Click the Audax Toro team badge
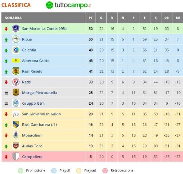The width and height of the screenshot is (183, 174). pyautogui.click(x=16, y=146)
